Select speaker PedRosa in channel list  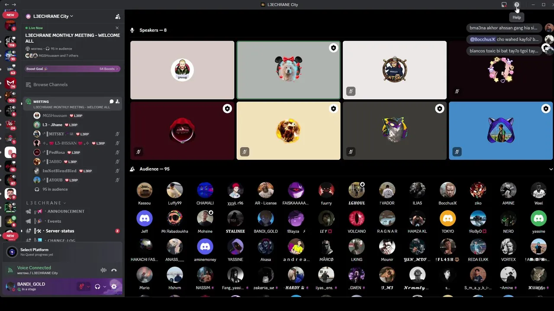click(x=76, y=152)
